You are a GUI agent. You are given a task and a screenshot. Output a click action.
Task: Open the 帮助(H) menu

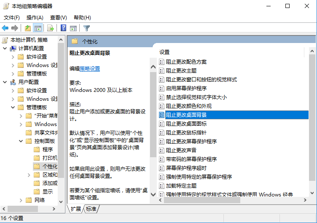82,18
